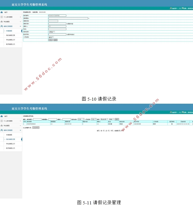Open the 班级名称 dropdown in the add-leave form

click(52, 32)
